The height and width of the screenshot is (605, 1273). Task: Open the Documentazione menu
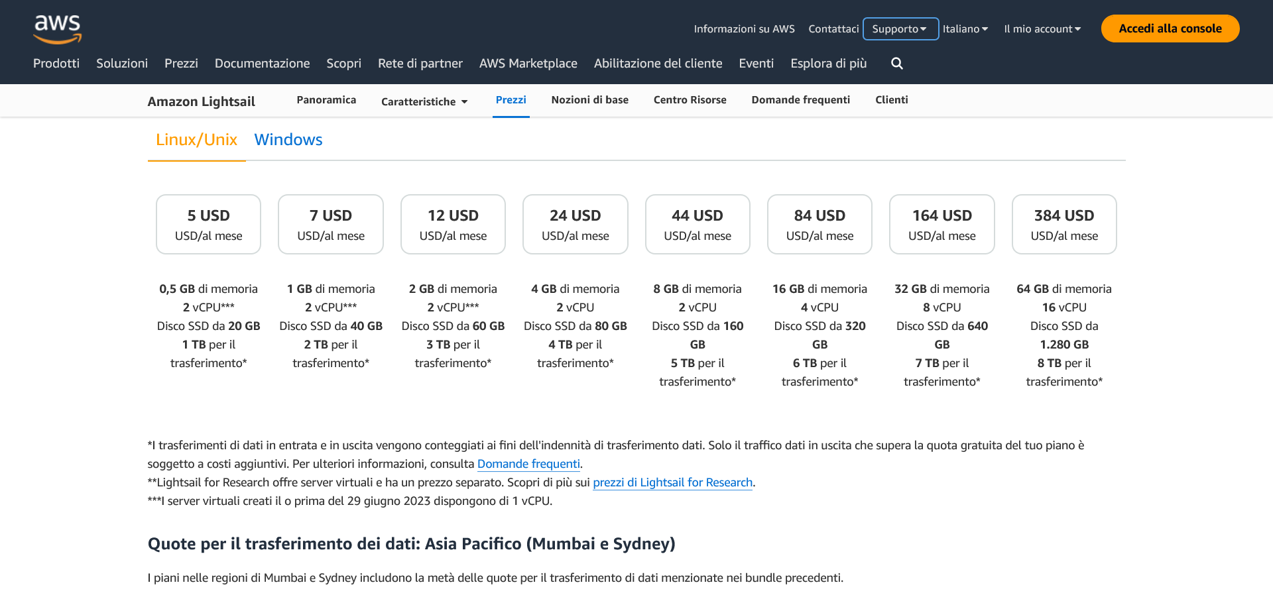pos(262,64)
